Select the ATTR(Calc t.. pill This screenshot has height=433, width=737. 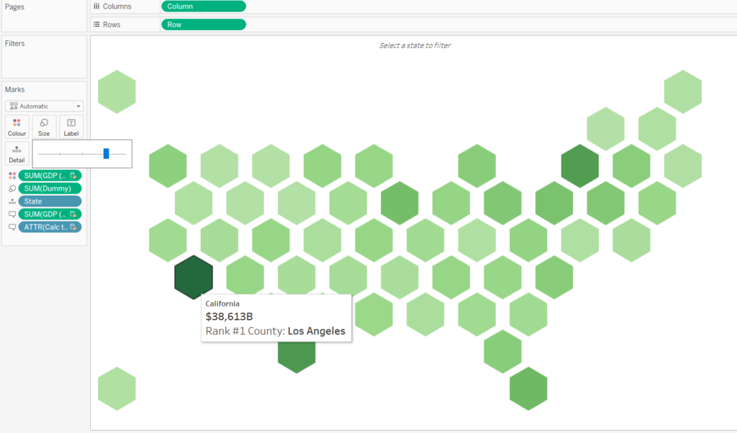click(50, 227)
